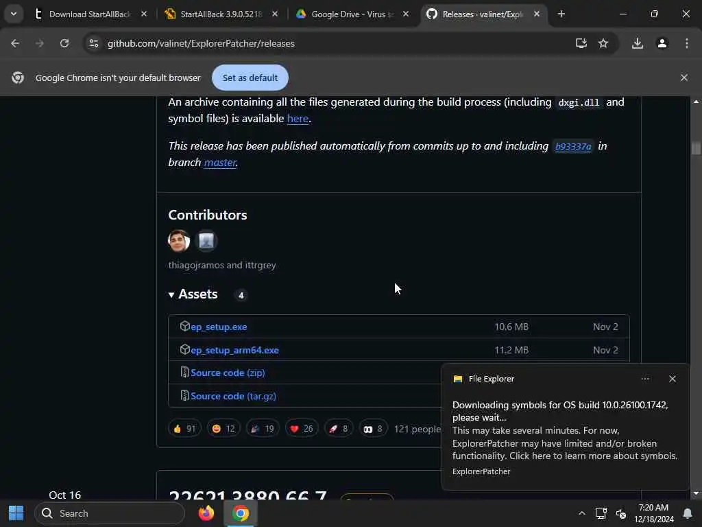Go back to previous page
The image size is (702, 527).
click(15, 43)
